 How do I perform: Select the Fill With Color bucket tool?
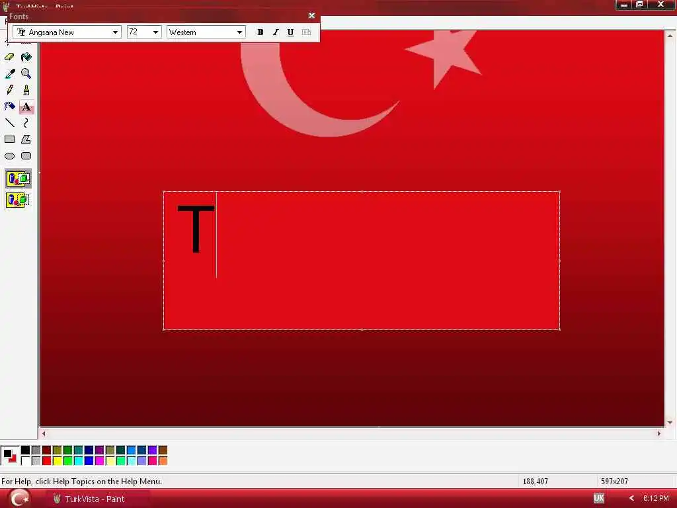tap(26, 57)
